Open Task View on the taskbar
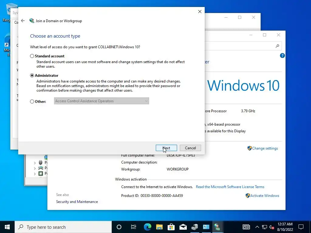311x233 pixels. [134, 227]
